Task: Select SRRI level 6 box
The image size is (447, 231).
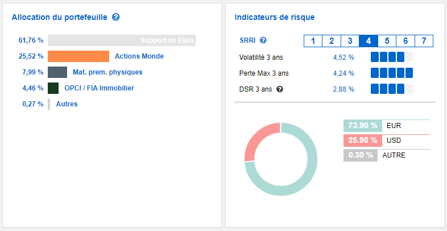Action: click(x=405, y=41)
